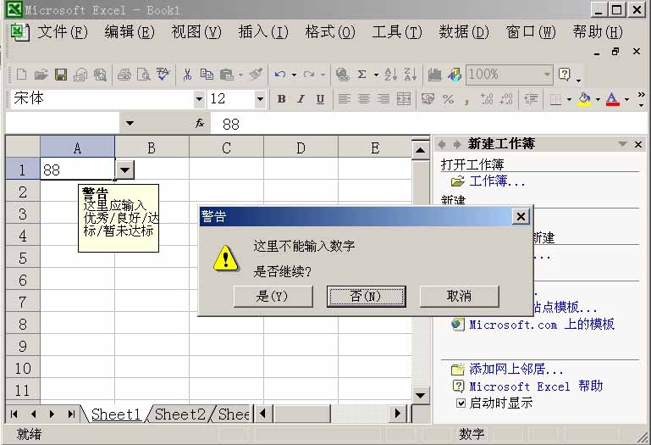Open the font size dropdown

coord(260,99)
